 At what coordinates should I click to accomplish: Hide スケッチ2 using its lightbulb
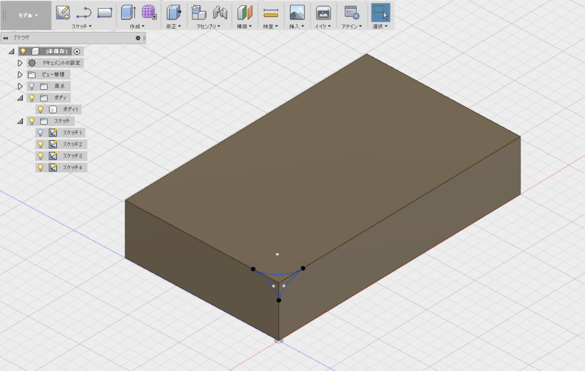pos(41,144)
